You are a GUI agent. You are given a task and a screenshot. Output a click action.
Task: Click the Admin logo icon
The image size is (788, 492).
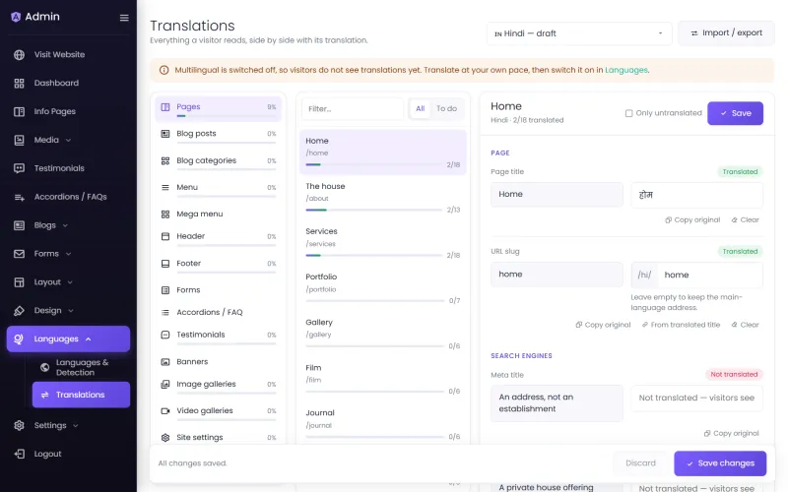16,17
